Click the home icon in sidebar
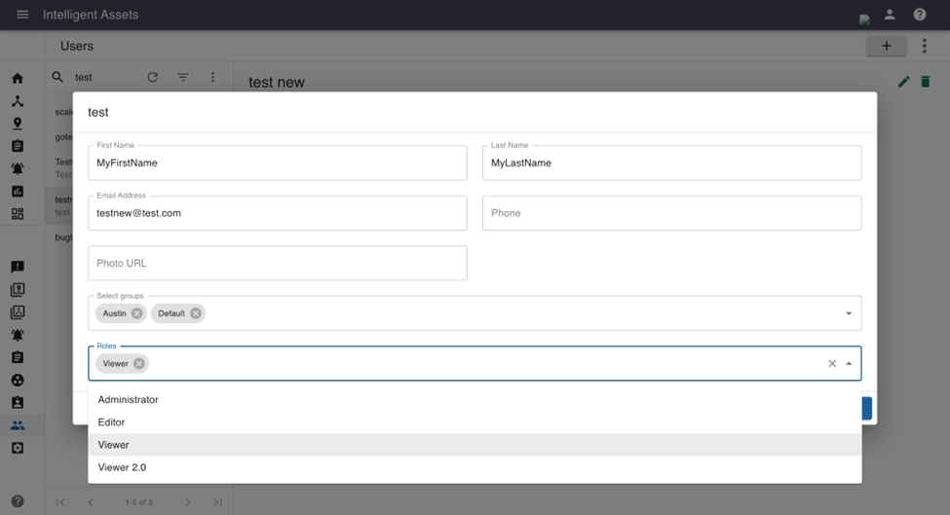The width and height of the screenshot is (950, 515). click(x=18, y=78)
